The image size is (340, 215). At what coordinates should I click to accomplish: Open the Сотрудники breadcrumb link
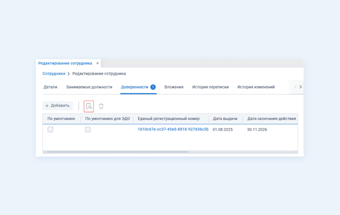(x=54, y=74)
